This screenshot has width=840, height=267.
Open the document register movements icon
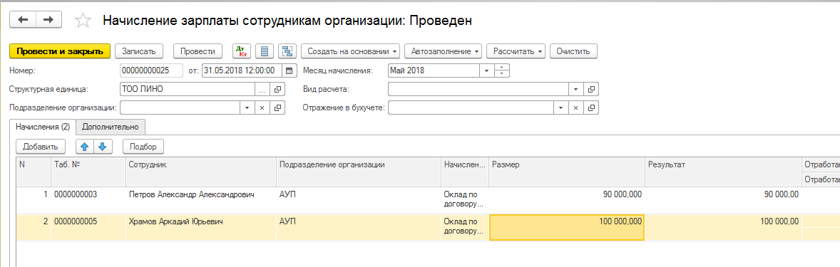click(264, 51)
